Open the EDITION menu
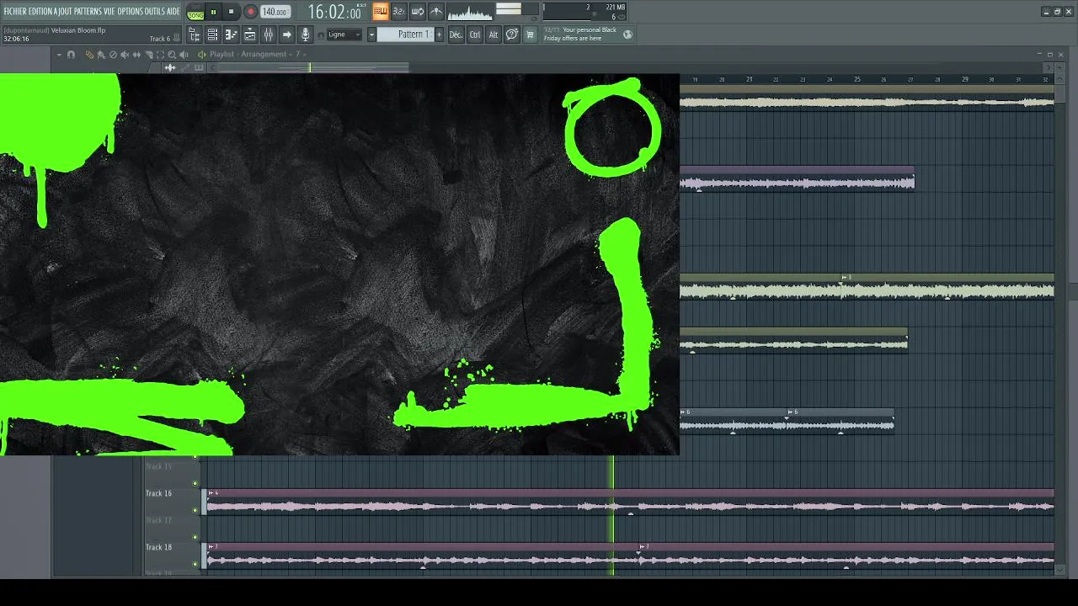1078x606 pixels. tap(40, 11)
